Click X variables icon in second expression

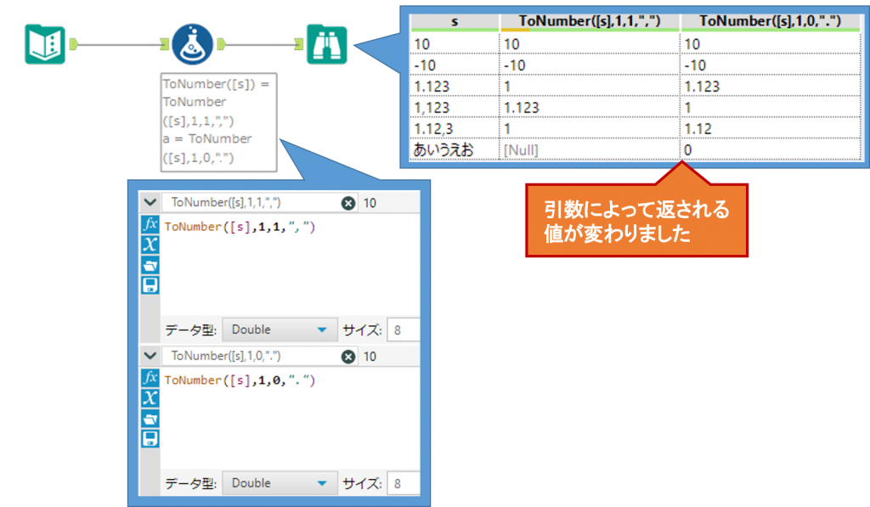pos(150,398)
